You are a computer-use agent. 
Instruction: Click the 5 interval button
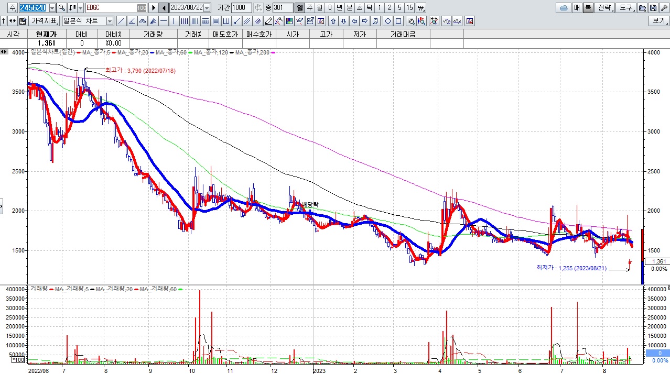click(399, 8)
